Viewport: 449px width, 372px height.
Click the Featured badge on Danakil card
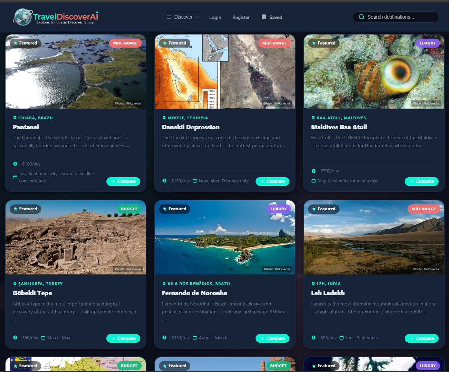click(x=175, y=43)
